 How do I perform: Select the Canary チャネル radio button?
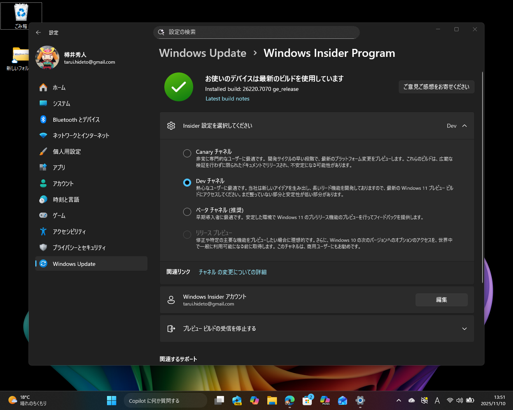187,153
